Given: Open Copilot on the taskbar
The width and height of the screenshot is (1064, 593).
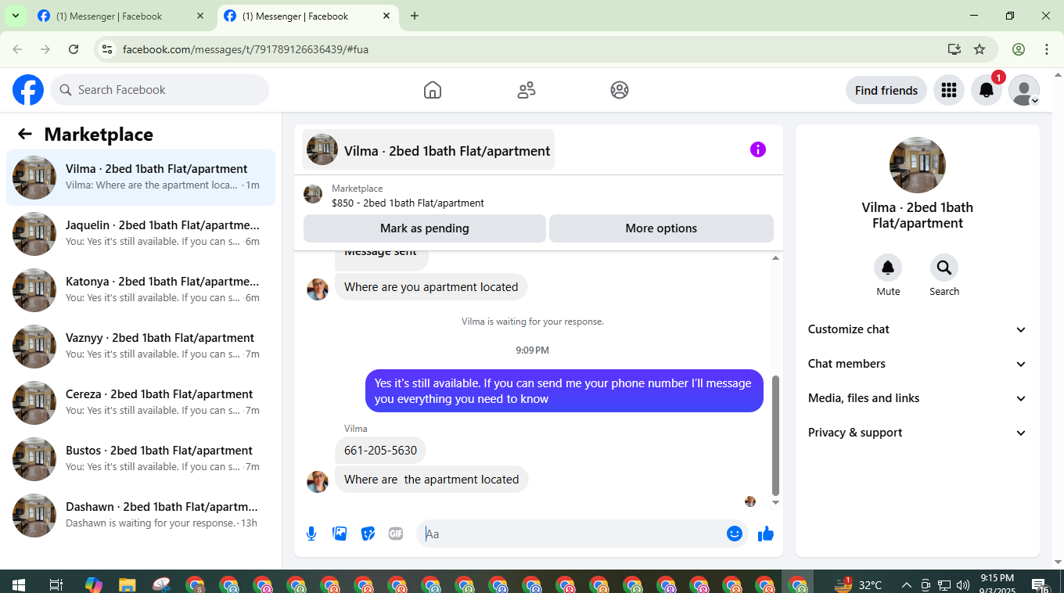Looking at the screenshot, I should (93, 584).
